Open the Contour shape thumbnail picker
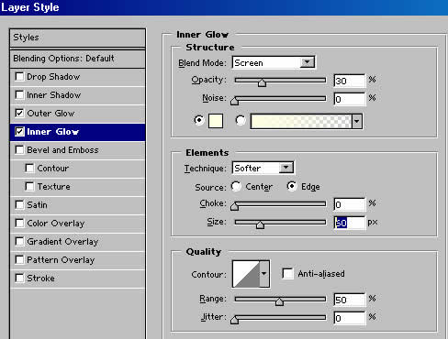 (x=246, y=274)
